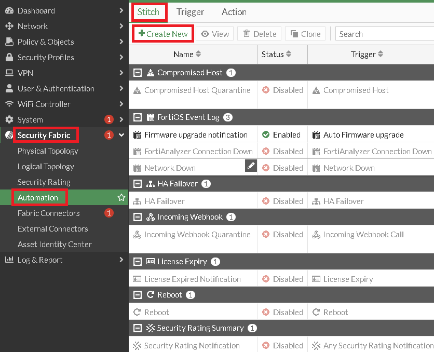Collapse the HA Failover group
This screenshot has height=352, width=434.
137,184
